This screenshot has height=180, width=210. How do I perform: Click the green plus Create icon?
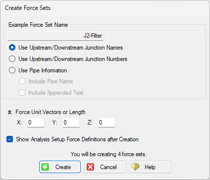pos(45,167)
